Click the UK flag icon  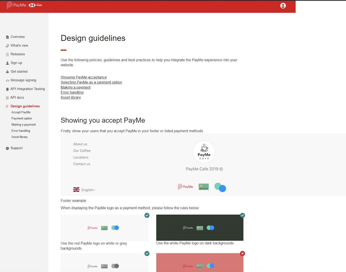(x=76, y=190)
